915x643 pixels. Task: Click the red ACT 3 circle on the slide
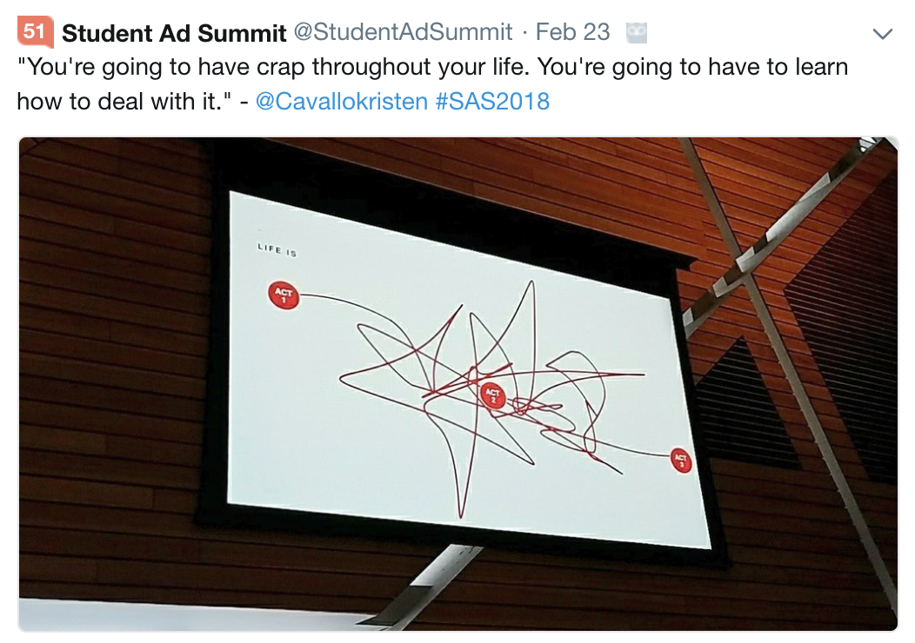[681, 460]
